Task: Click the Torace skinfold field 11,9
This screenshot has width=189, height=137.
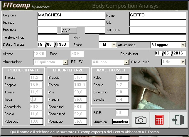Action: coord(36,92)
